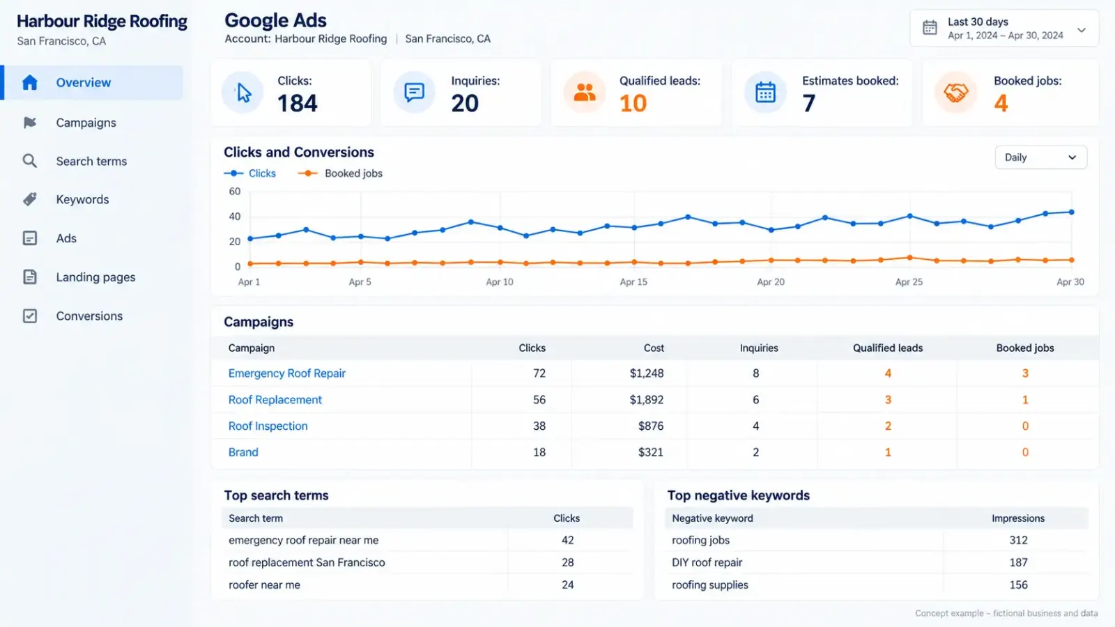Click the Inquiries chat bubble icon
This screenshot has height=627, width=1115.
414,92
